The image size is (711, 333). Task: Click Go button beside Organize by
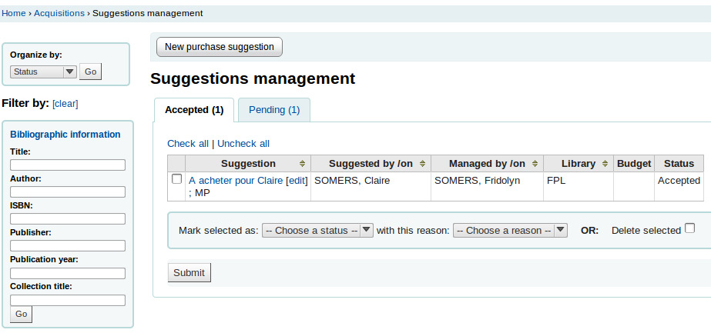click(90, 72)
